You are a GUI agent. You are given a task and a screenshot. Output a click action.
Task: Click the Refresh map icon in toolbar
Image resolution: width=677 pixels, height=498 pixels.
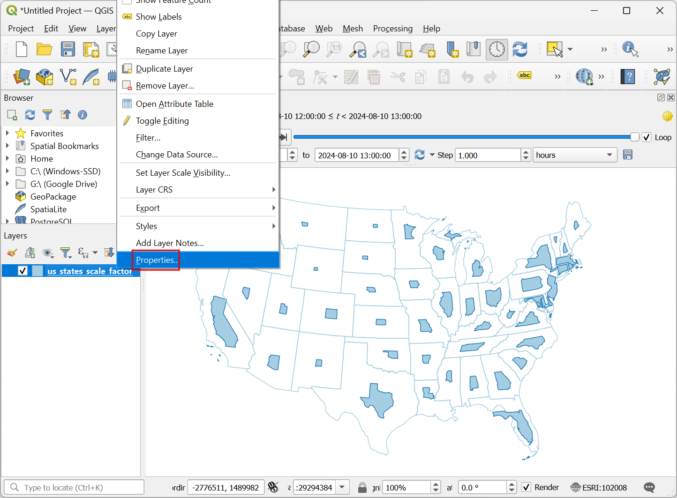point(520,49)
